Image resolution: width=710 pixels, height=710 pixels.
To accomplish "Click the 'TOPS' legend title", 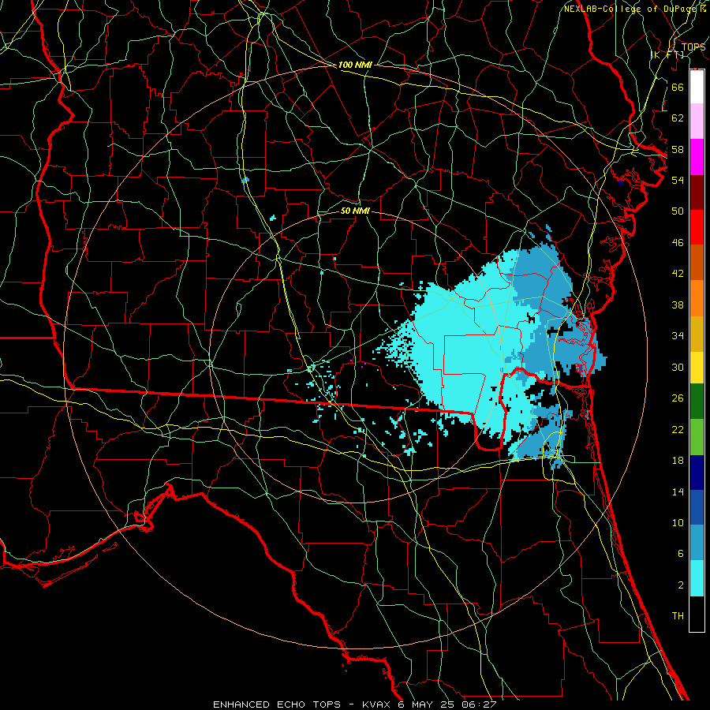I will (693, 47).
